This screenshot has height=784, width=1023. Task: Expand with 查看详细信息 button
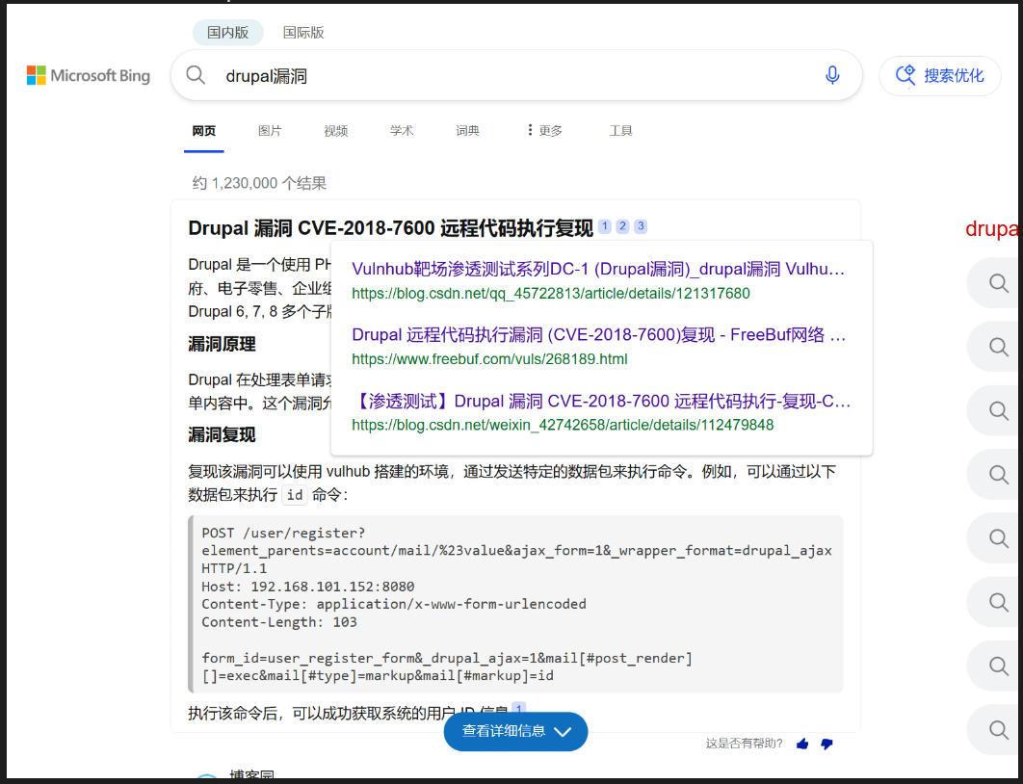(x=515, y=731)
